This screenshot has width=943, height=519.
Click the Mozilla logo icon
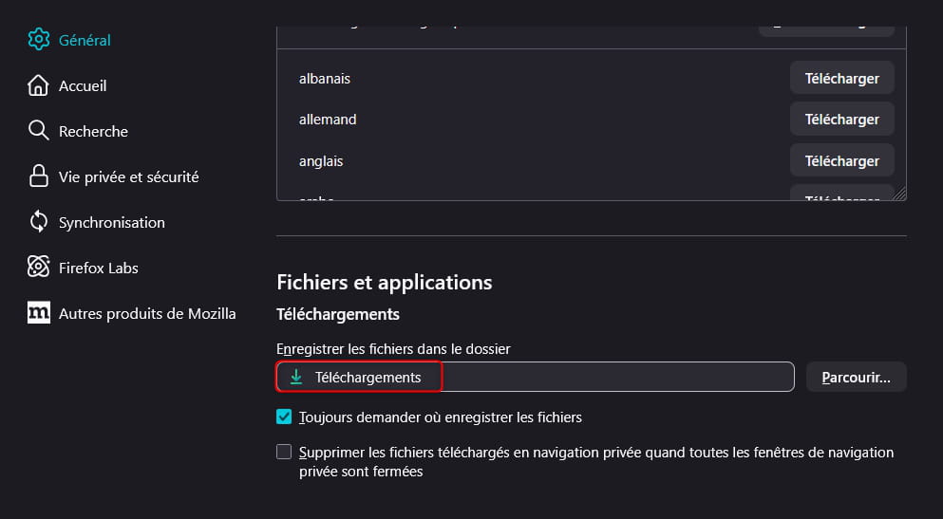pos(39,313)
